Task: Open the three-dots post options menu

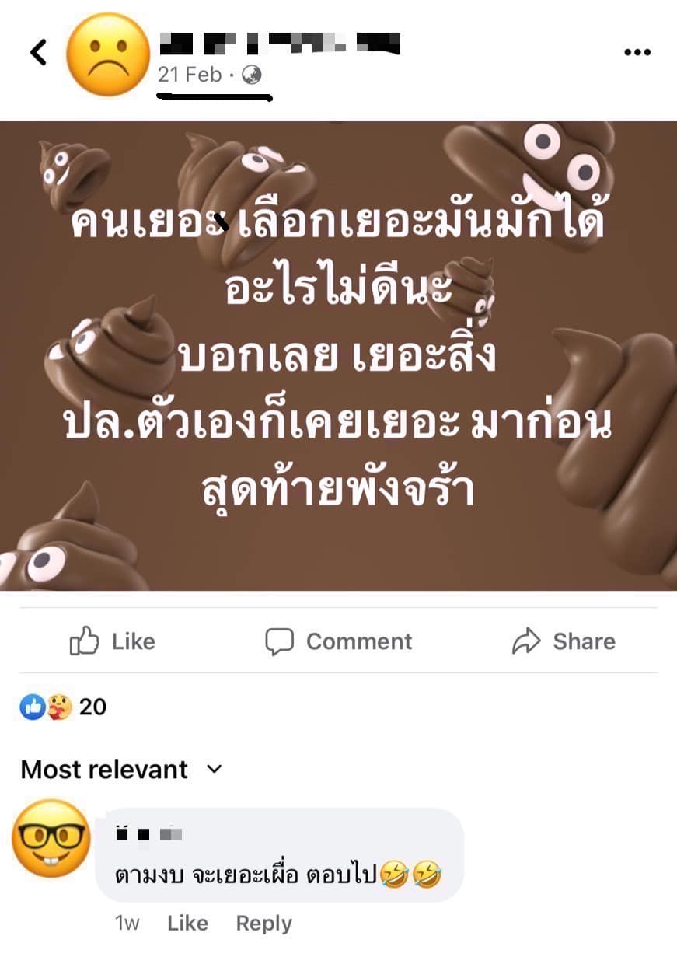Action: coord(637,52)
